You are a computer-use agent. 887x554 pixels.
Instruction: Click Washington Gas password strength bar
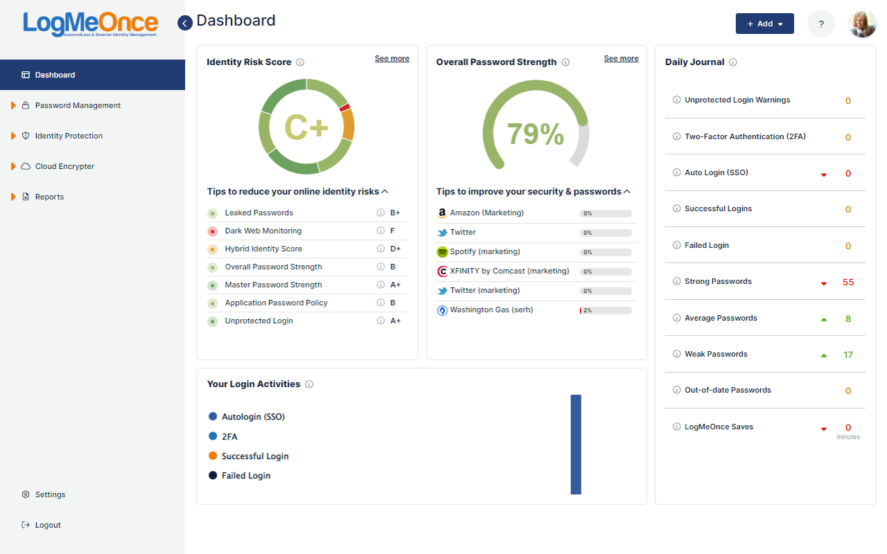coord(606,311)
